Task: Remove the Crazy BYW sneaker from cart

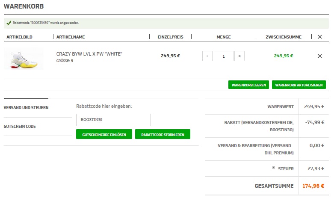Action: pos(319,56)
